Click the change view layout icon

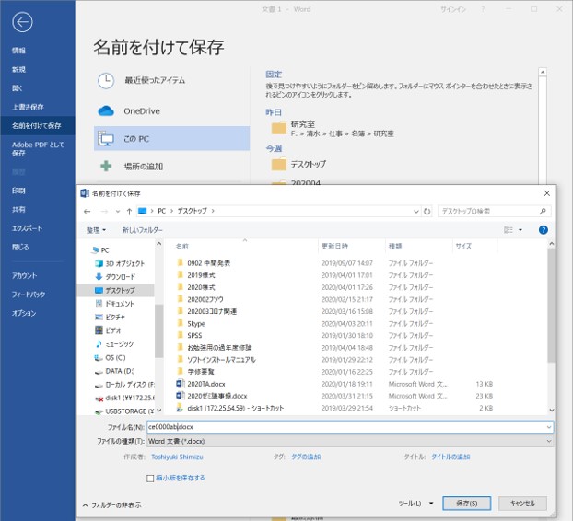[x=509, y=229]
